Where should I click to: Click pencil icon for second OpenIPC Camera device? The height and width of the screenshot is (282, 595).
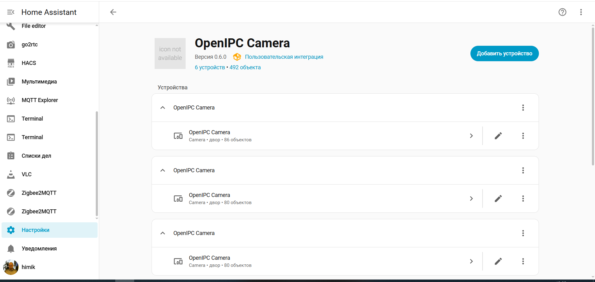tap(498, 199)
